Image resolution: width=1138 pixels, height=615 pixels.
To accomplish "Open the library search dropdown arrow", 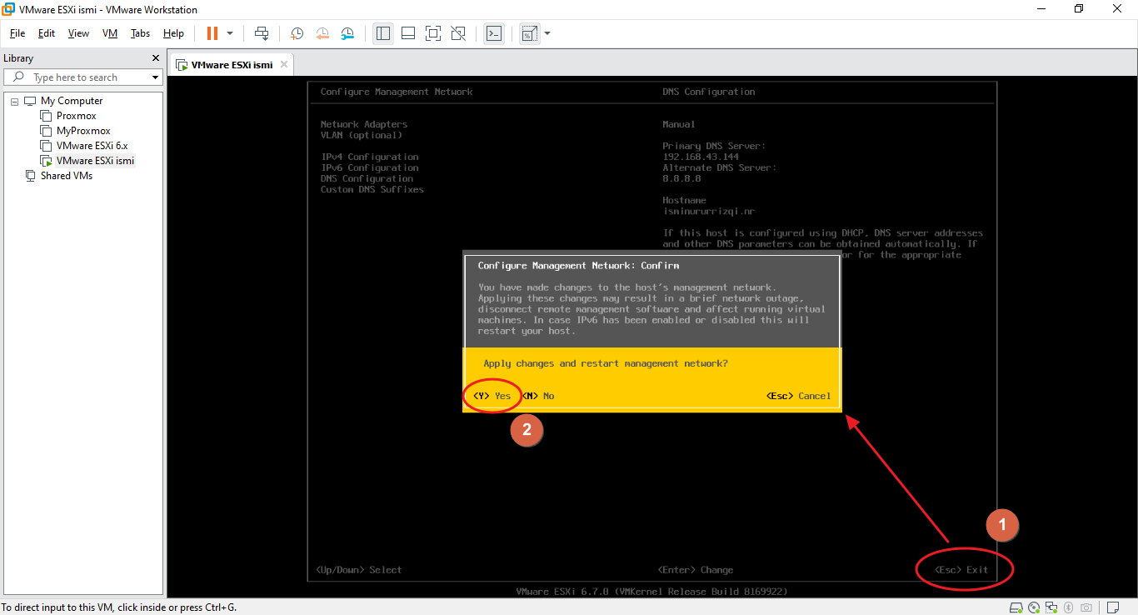I will 155,77.
